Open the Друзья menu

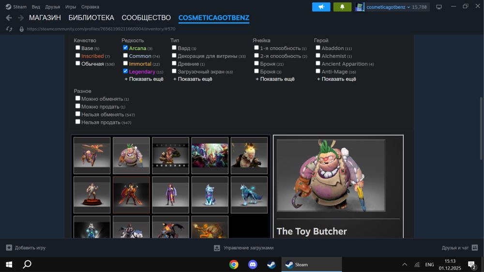click(52, 7)
